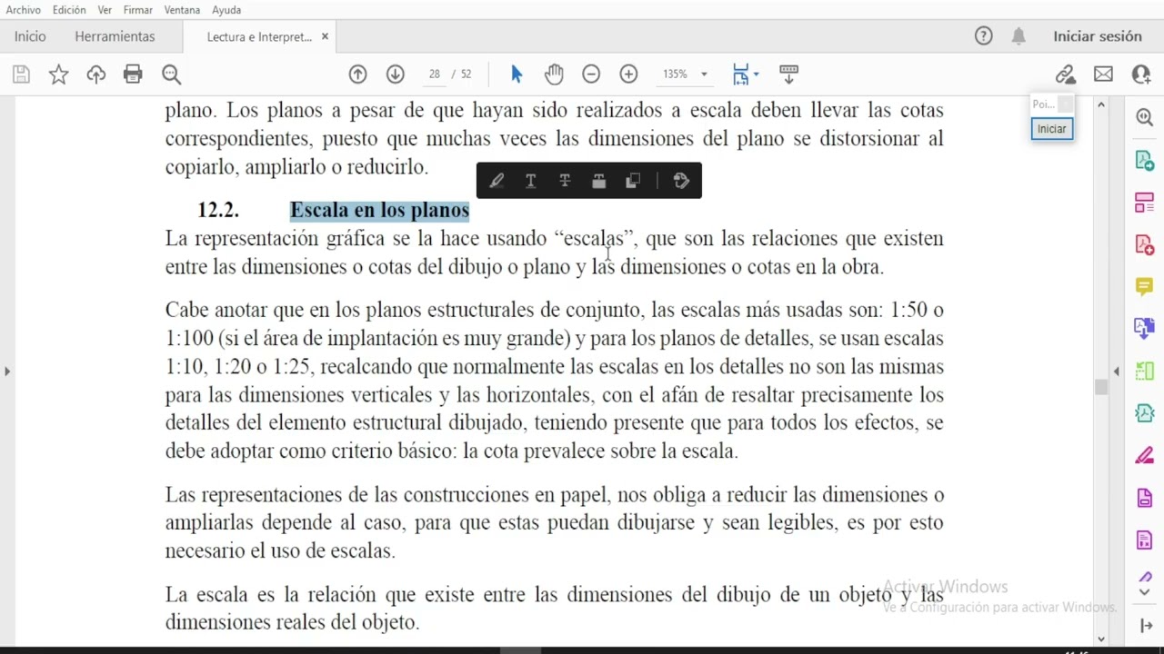Image resolution: width=1164 pixels, height=654 pixels.
Task: Select the Lectura e Interpret... document tab
Action: click(259, 37)
